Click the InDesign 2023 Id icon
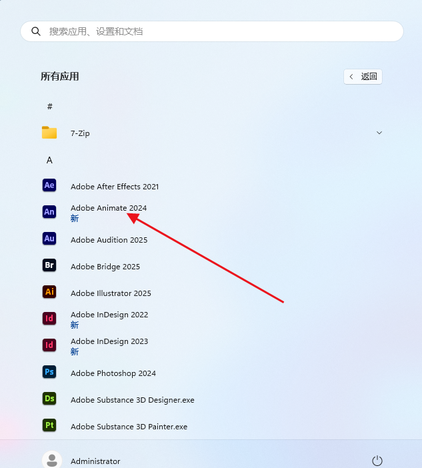422x468 pixels. click(x=49, y=345)
